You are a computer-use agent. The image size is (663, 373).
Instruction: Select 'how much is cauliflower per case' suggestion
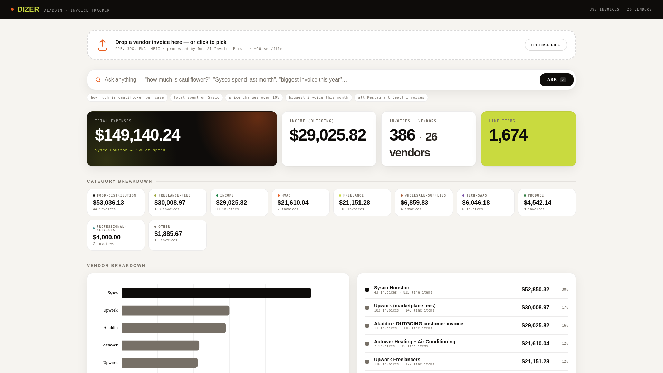tap(127, 98)
